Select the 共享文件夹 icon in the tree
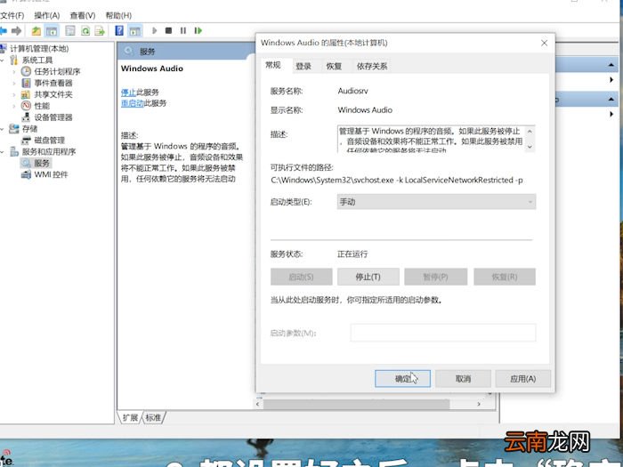This screenshot has width=623, height=467. click(x=26, y=94)
